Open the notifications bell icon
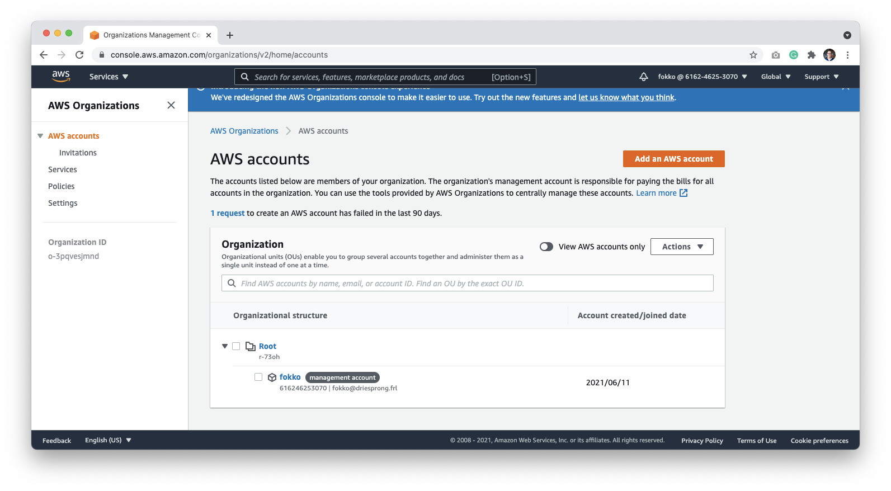Screen dimensions: 891x491 click(x=644, y=77)
